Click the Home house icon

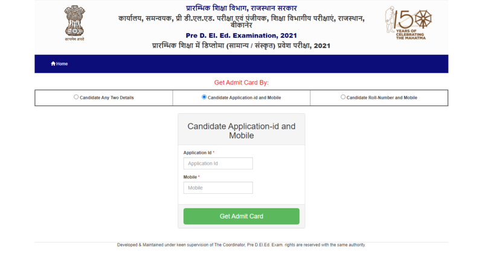click(53, 64)
